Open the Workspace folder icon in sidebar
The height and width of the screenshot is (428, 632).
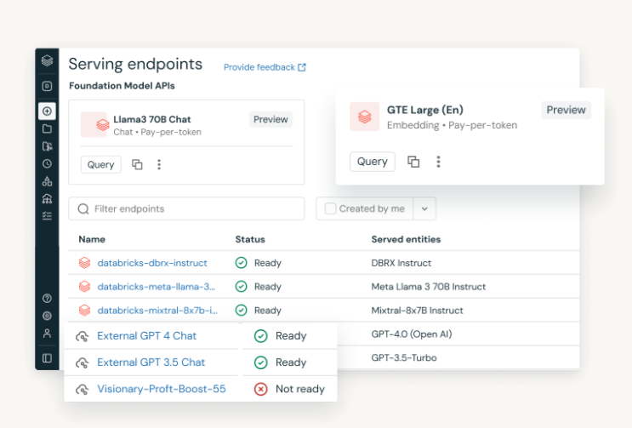point(47,128)
